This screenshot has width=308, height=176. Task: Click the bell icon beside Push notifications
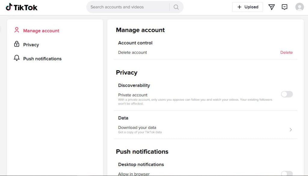pyautogui.click(x=17, y=58)
